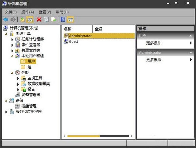Expand the 事件查看器 tree node
The width and height of the screenshot is (196, 148).
(x=12, y=45)
